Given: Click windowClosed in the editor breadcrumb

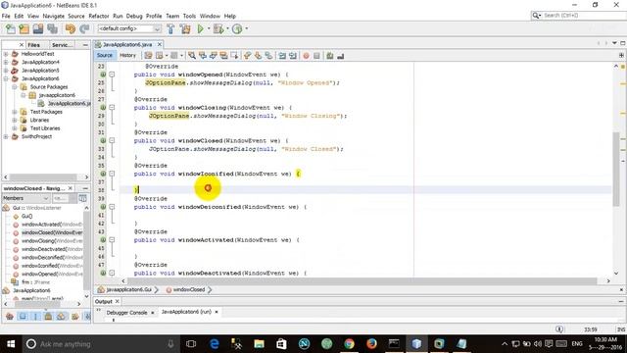Looking at the screenshot, I should [x=189, y=289].
